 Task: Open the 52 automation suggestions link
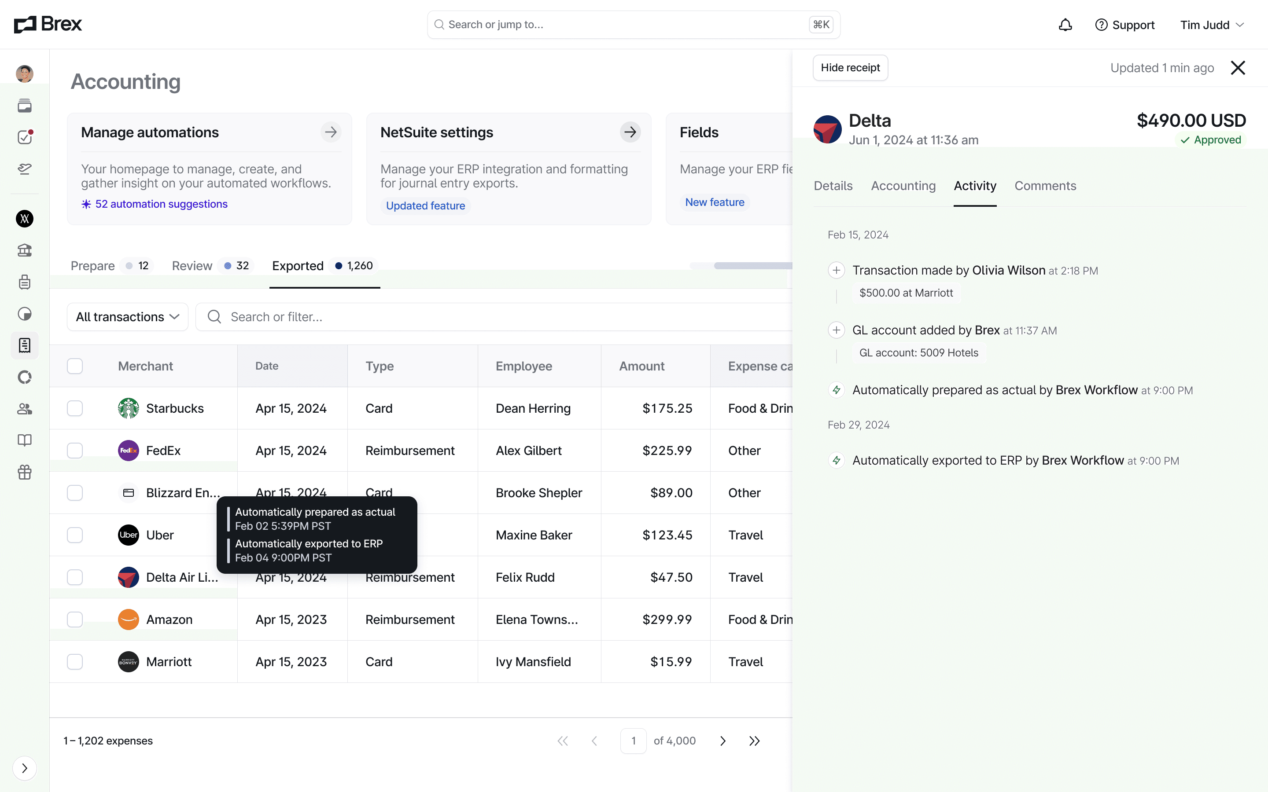(x=161, y=204)
